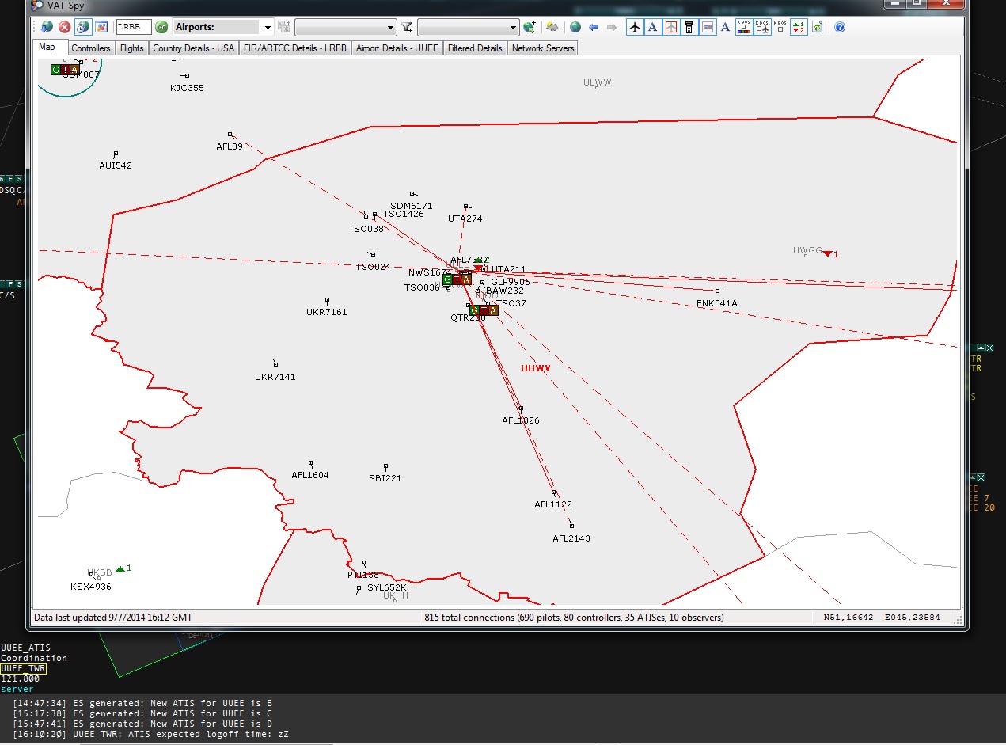Switch to the Flights tab
The height and width of the screenshot is (745, 1006).
(132, 48)
